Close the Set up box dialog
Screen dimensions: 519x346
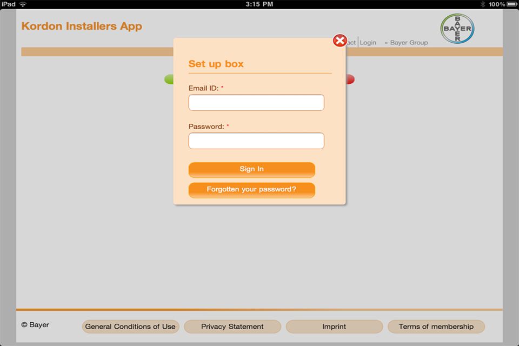pyautogui.click(x=340, y=41)
